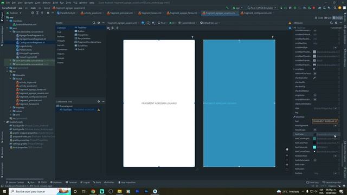Open the fragment_agregar_usuario.xml file dropdown in designer
Image resolution: width=347 pixels, height=195 pixels.
click(123, 23)
